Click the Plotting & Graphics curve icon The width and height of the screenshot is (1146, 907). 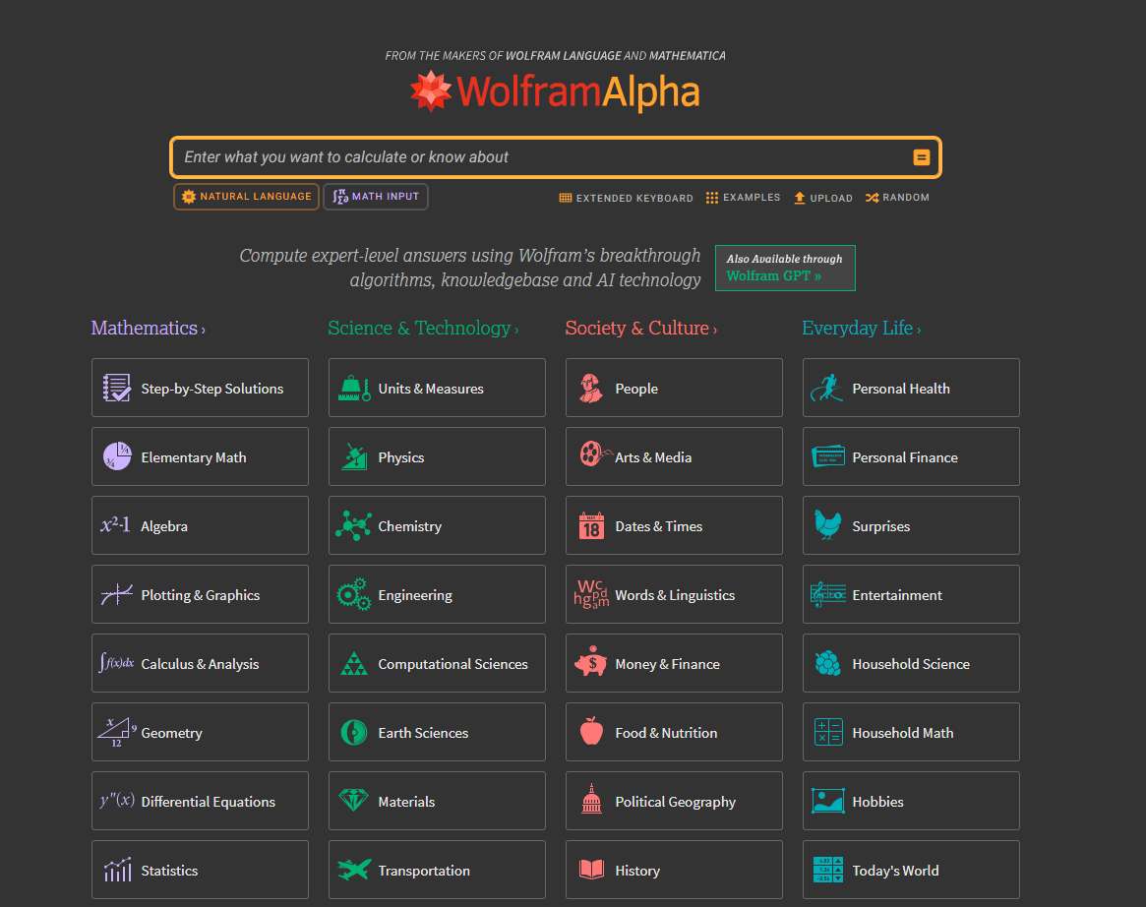pos(116,594)
